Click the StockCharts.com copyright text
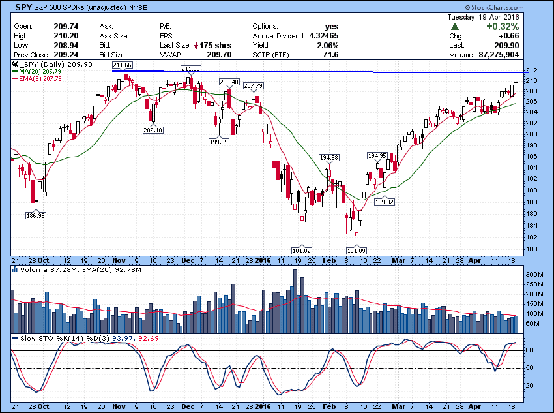The width and height of the screenshot is (554, 413). pyautogui.click(x=494, y=7)
